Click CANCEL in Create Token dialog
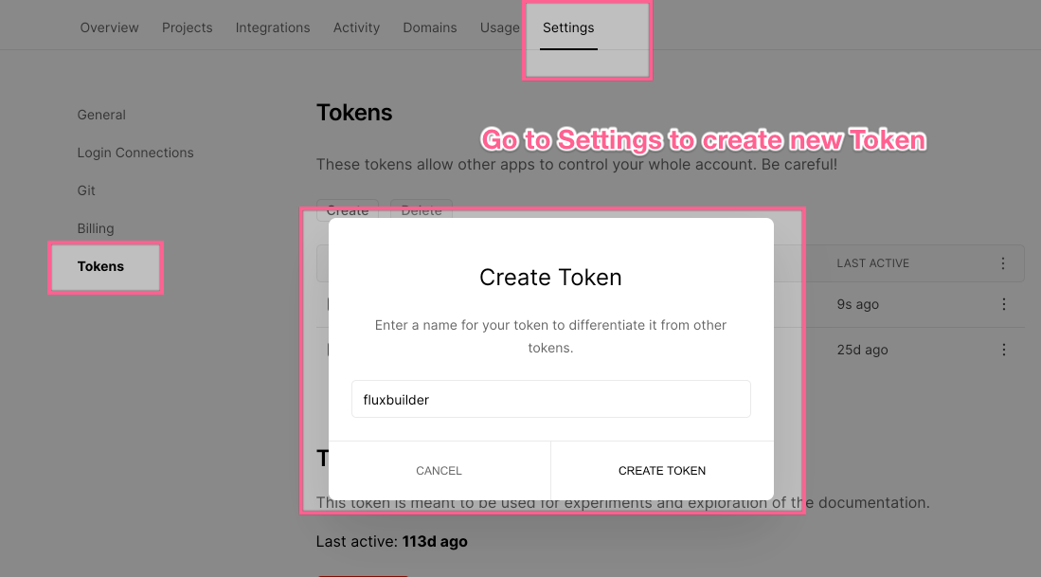 point(439,470)
